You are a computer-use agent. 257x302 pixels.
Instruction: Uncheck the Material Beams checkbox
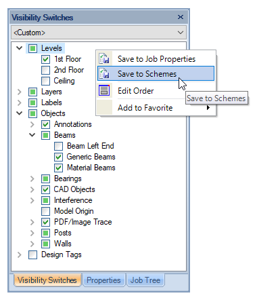[x=58, y=168]
